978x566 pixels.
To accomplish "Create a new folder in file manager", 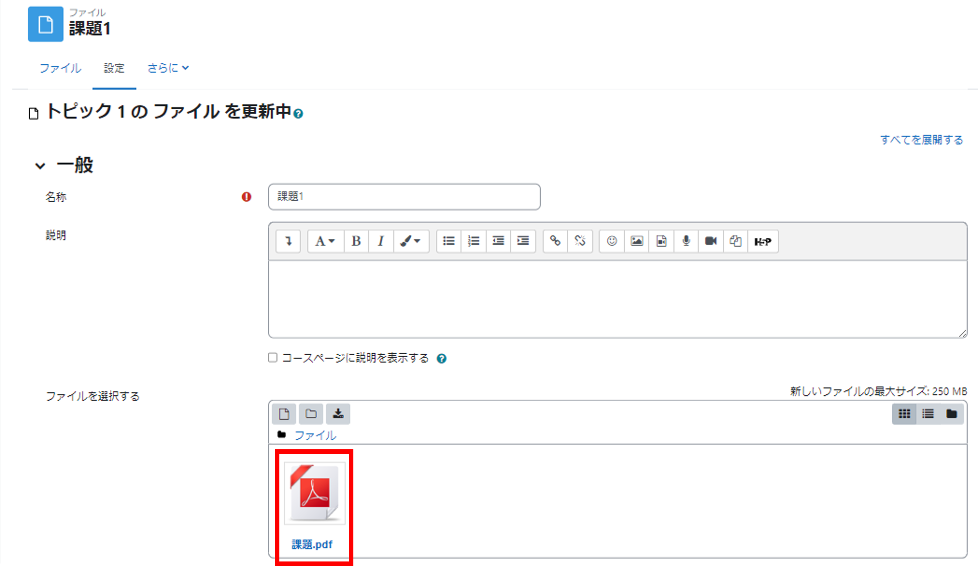I will click(311, 414).
